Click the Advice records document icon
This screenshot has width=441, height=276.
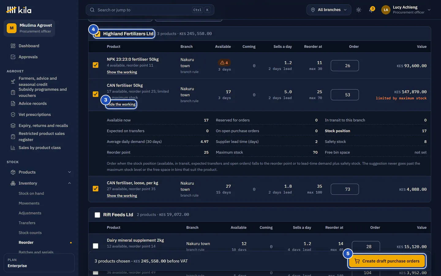click(x=13, y=104)
